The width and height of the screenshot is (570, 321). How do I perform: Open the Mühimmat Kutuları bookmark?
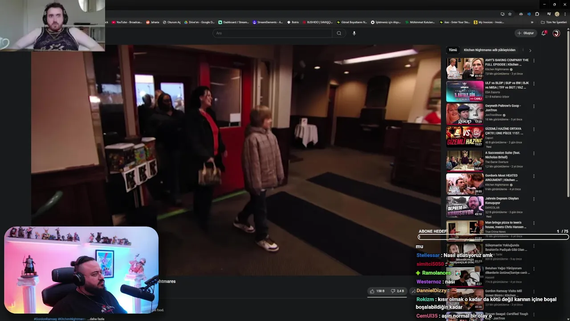click(x=419, y=22)
